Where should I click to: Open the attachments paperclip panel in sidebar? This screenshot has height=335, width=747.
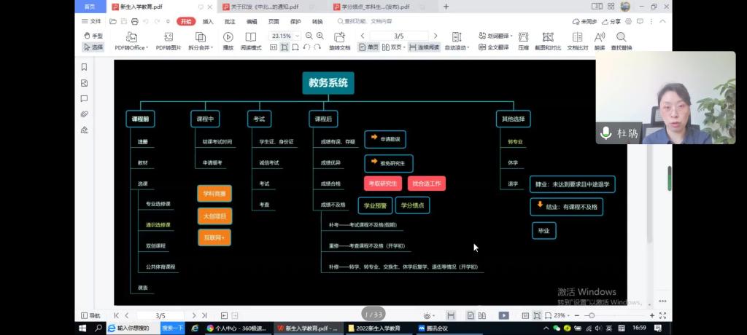[x=85, y=114]
